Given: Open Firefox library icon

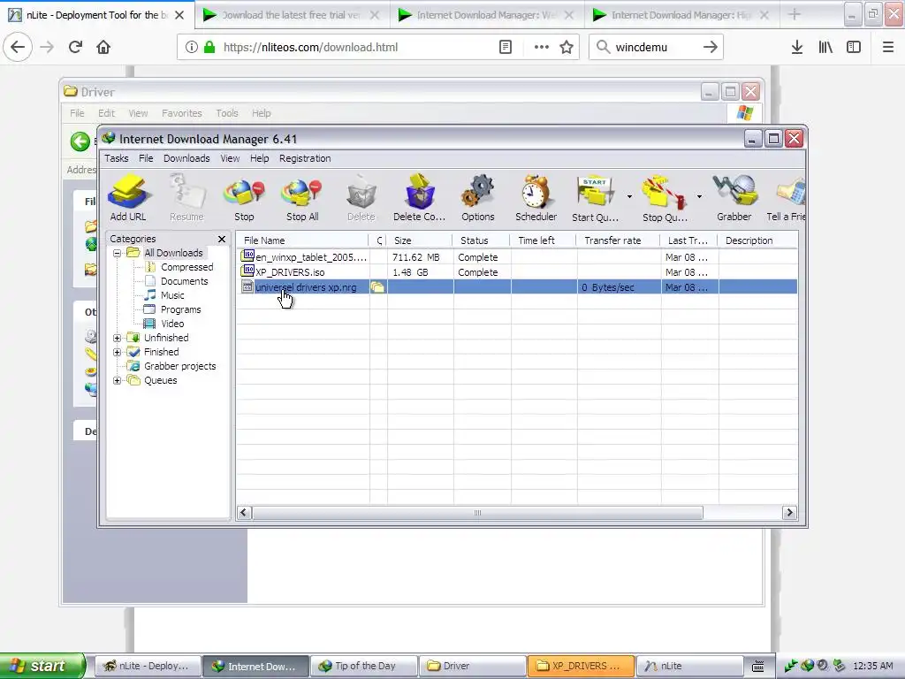Looking at the screenshot, I should point(825,47).
